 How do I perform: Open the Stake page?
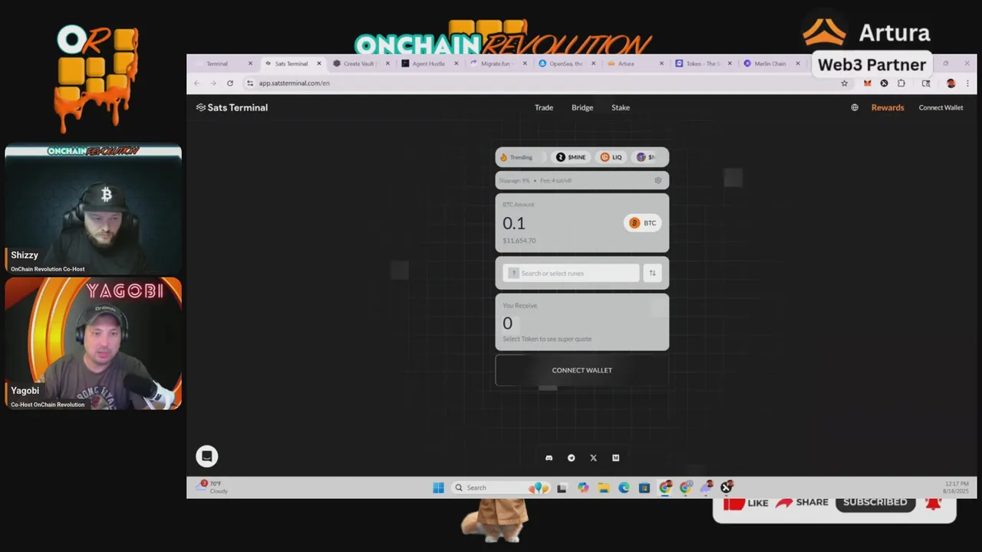coord(621,107)
